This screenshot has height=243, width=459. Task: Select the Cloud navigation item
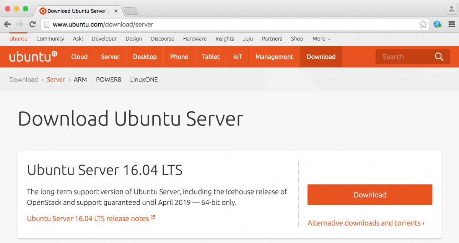(x=79, y=56)
